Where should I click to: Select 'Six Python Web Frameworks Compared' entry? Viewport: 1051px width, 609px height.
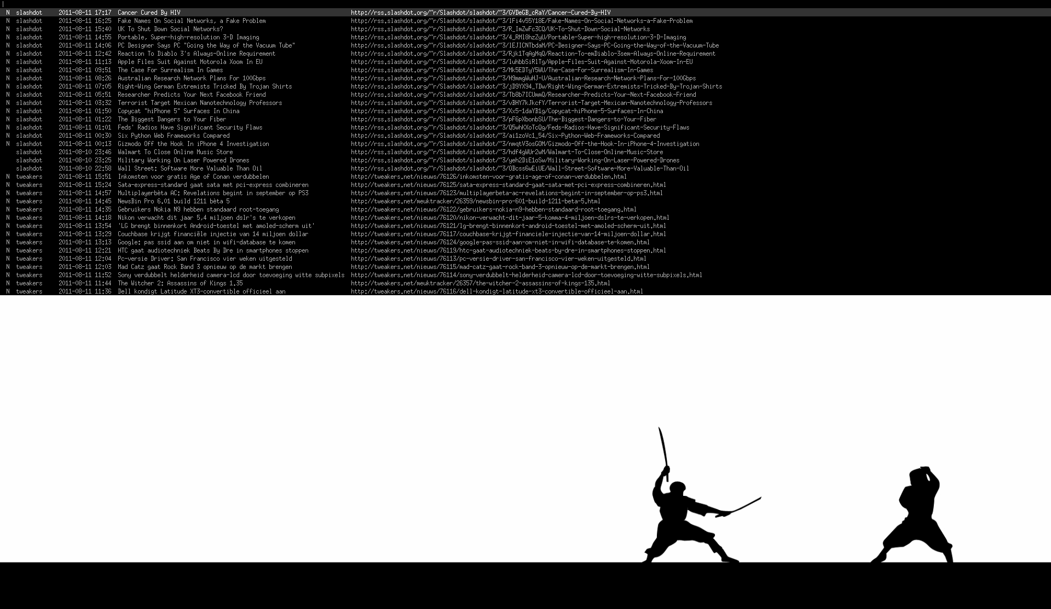pyautogui.click(x=174, y=136)
